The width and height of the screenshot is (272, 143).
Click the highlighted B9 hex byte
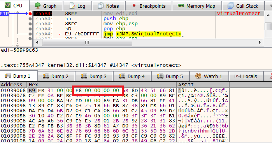(32, 91)
